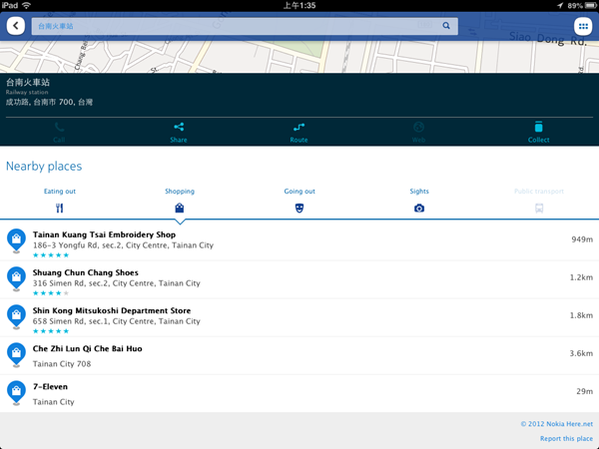Click the five-star rating of Embroidery Shop
Image resolution: width=599 pixels, height=449 pixels.
pyautogui.click(x=51, y=255)
